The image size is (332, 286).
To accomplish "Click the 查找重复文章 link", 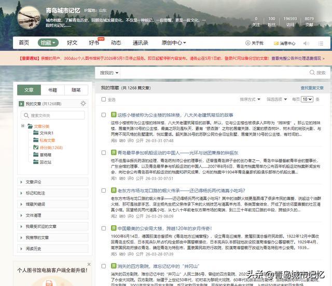I will pos(312,88).
